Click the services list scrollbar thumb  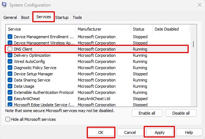coord(193,44)
